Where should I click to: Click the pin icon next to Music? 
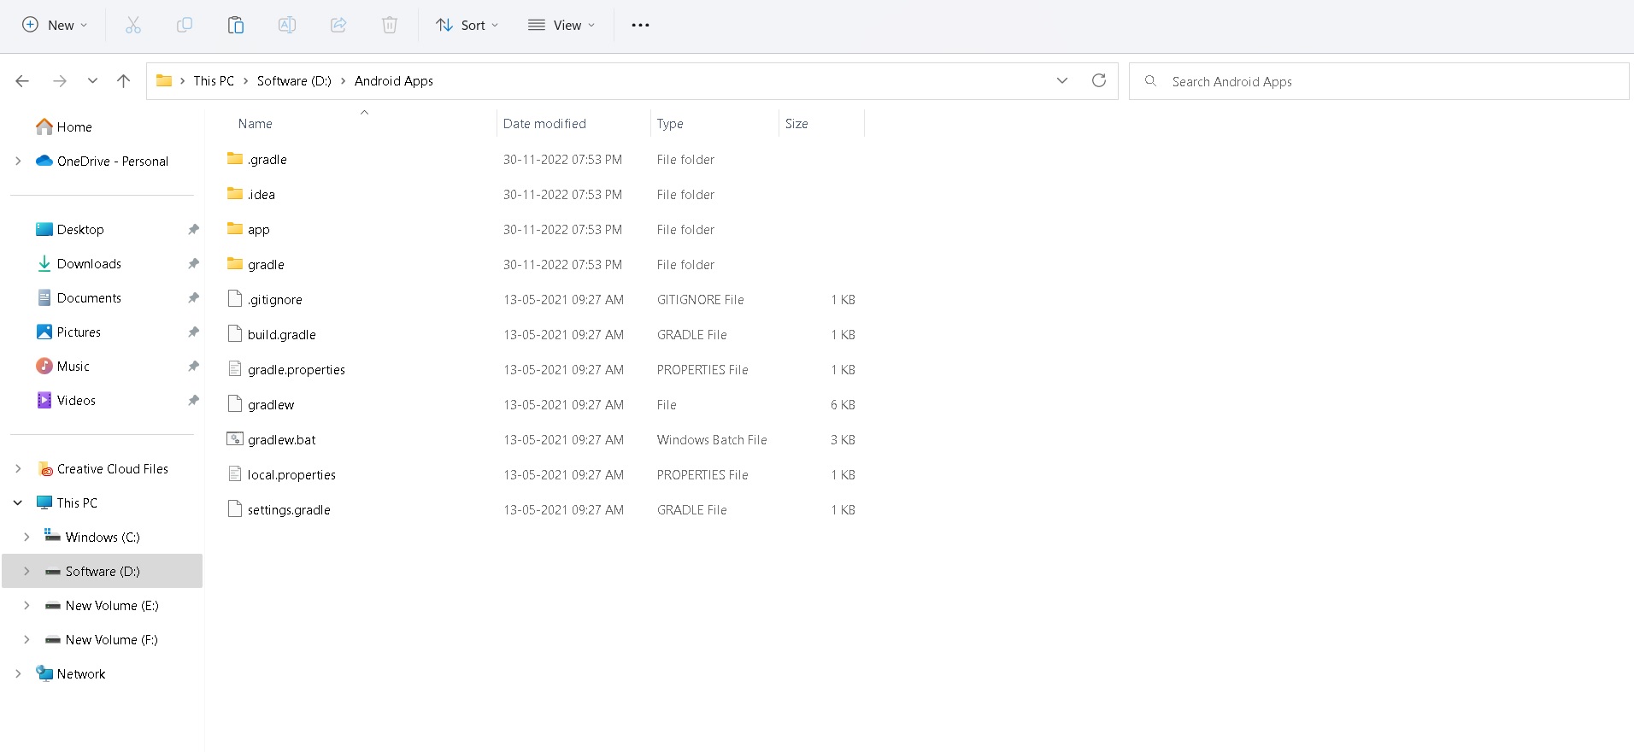pyautogui.click(x=193, y=366)
